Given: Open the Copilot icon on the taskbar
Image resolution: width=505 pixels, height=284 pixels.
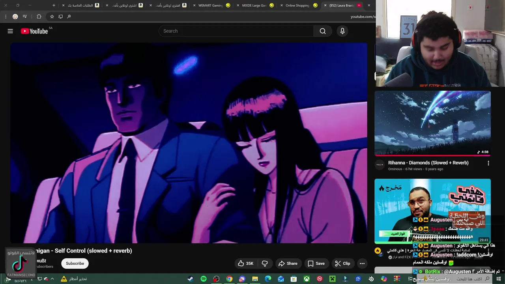Looking at the screenshot, I should pyautogui.click(x=384, y=279).
